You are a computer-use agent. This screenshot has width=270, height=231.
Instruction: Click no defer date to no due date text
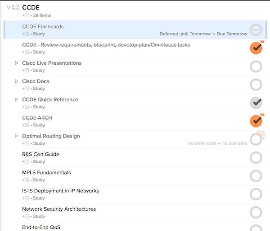(x=218, y=143)
